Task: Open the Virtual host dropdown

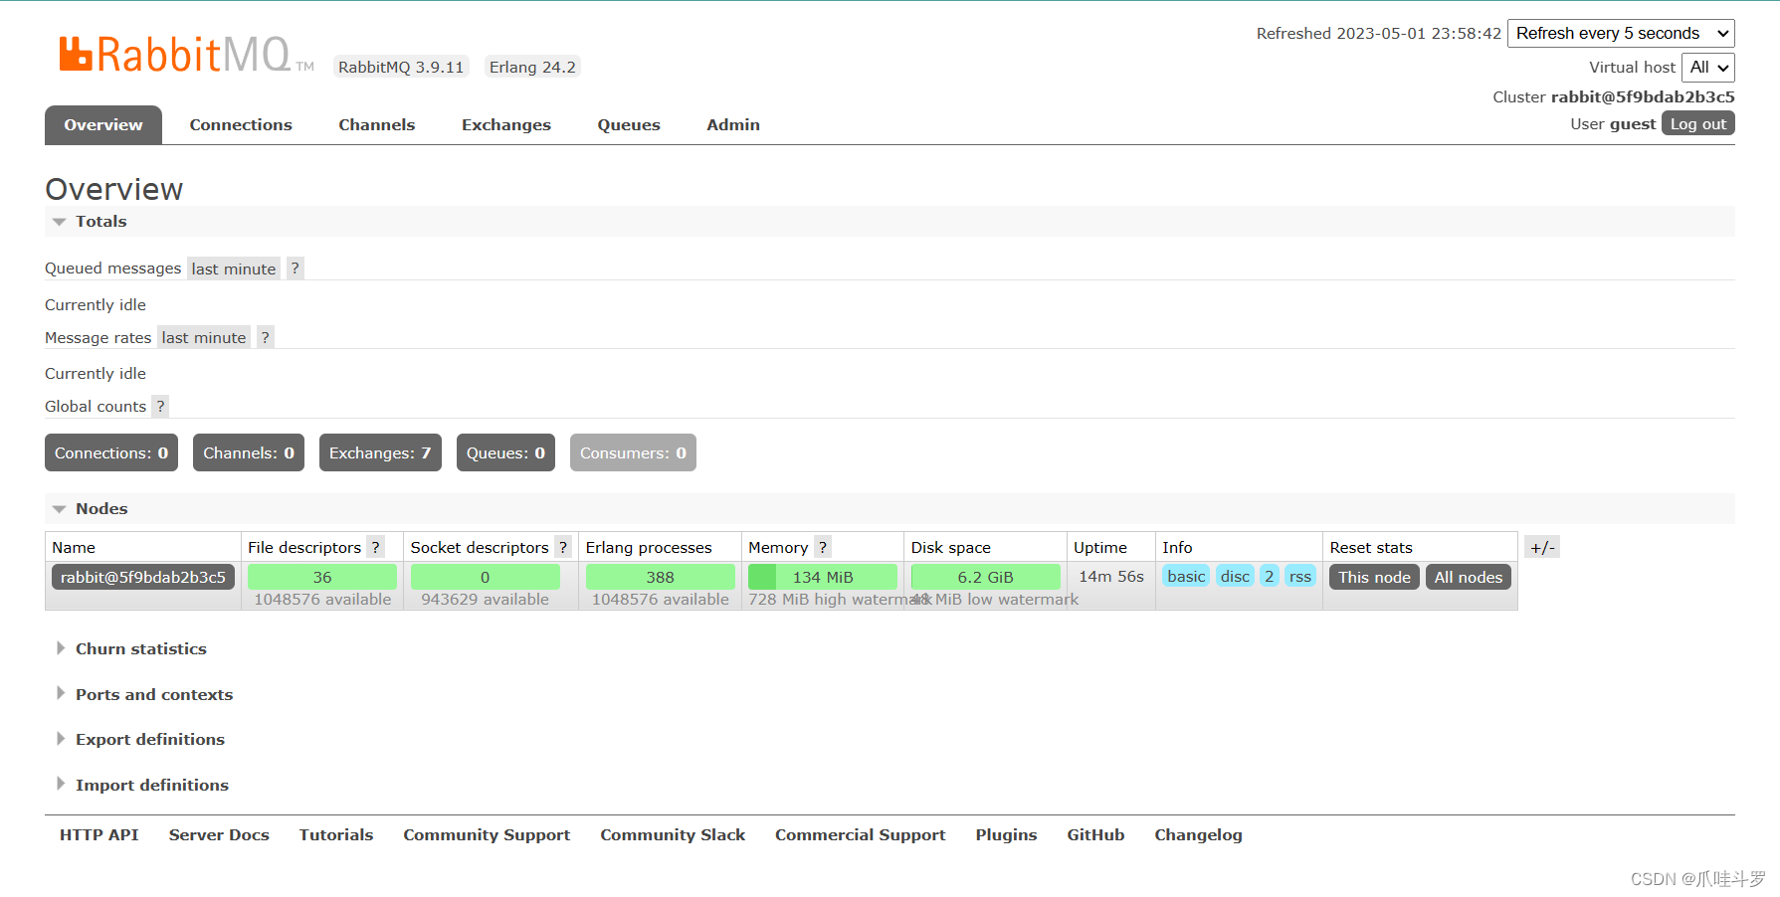Action: pyautogui.click(x=1708, y=67)
